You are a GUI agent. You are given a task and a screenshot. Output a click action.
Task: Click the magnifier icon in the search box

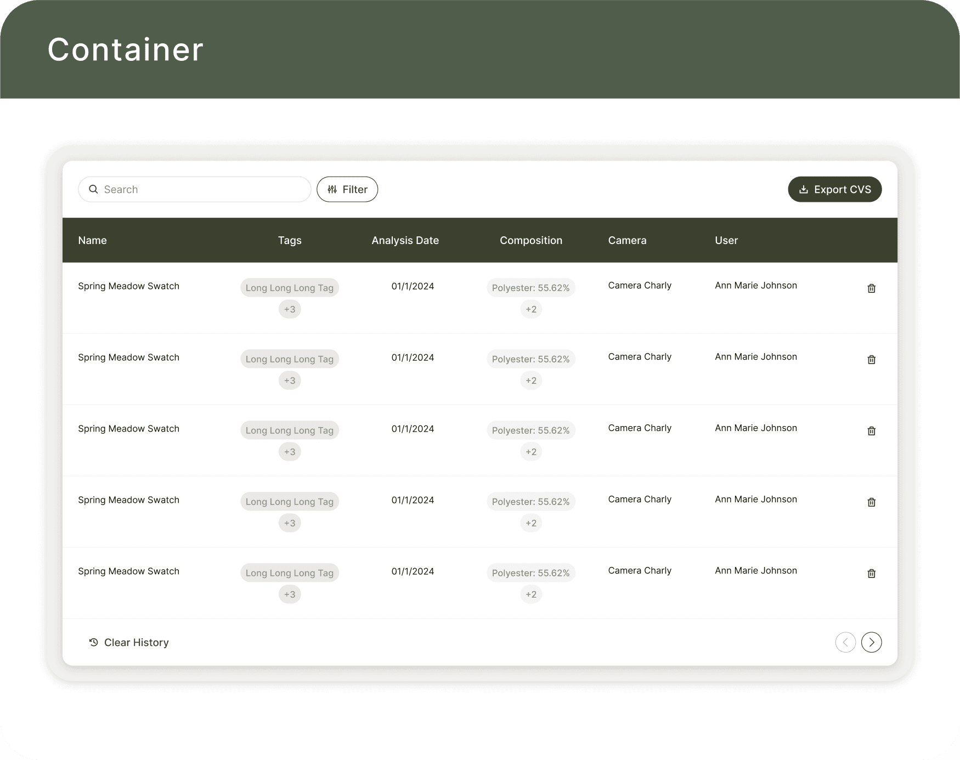tap(93, 189)
